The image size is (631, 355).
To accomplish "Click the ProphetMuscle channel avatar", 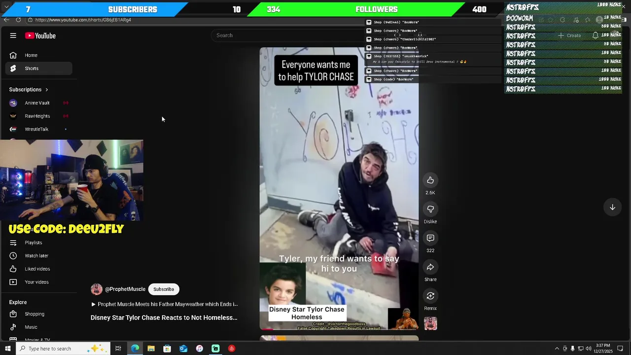I will [x=97, y=289].
